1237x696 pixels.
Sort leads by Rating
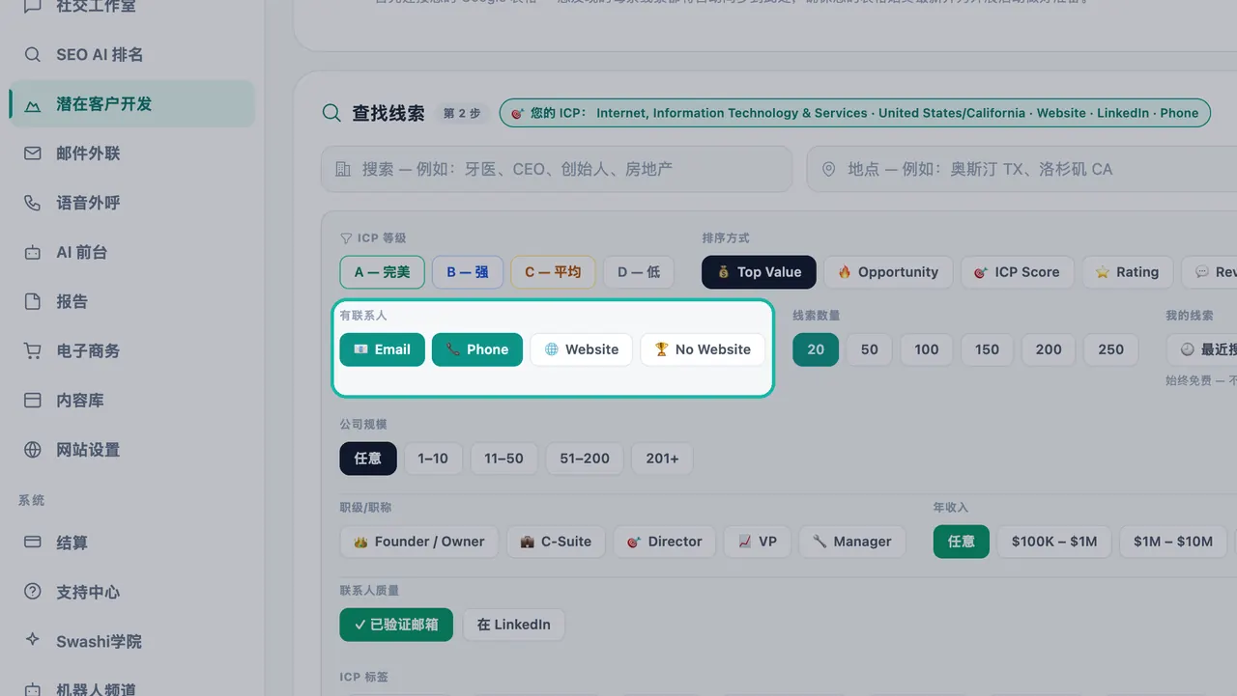(1128, 272)
